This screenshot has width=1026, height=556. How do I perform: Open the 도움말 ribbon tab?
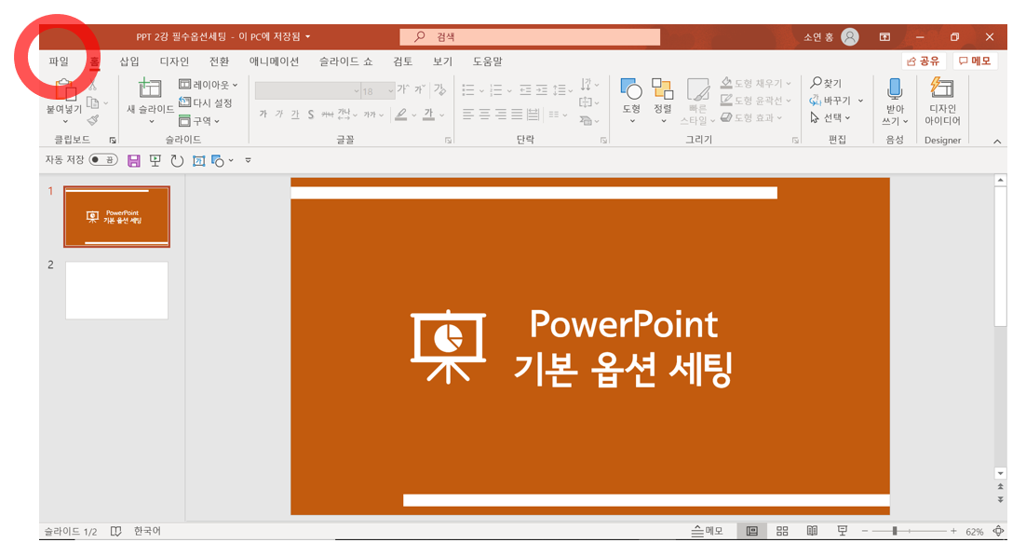point(488,61)
